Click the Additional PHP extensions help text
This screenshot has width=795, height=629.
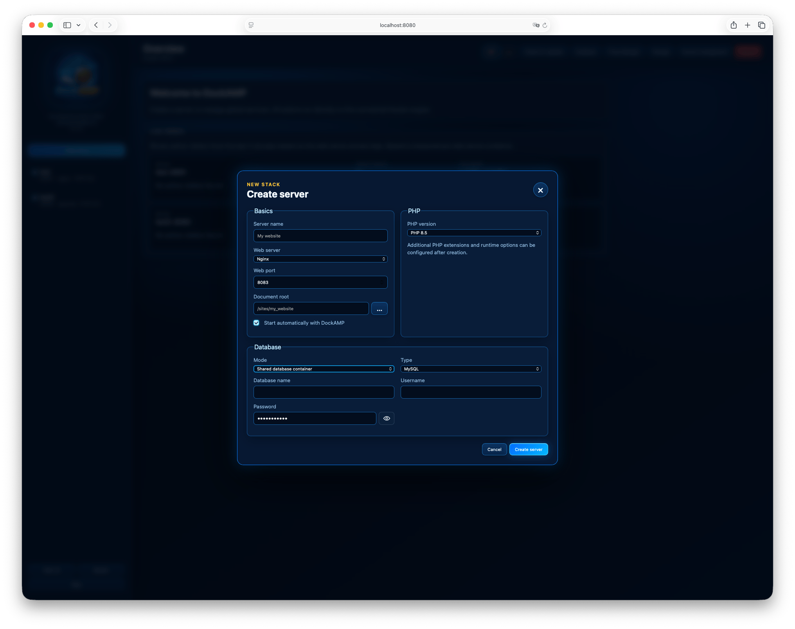click(x=471, y=249)
